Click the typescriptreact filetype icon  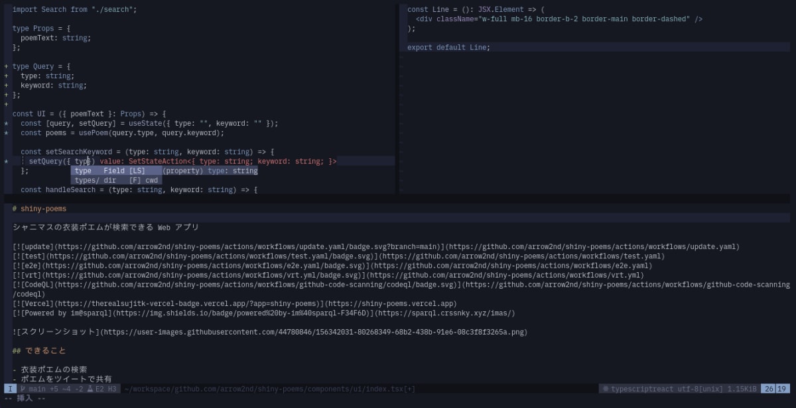click(x=605, y=389)
